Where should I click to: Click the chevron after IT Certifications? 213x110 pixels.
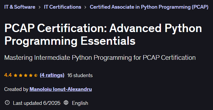tap(85, 7)
